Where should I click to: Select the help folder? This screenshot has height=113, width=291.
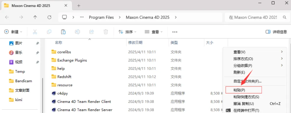click(61, 69)
